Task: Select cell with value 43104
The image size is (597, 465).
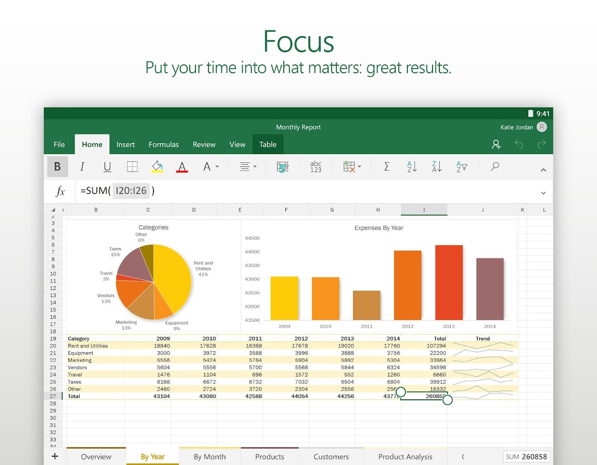Action: pyautogui.click(x=148, y=396)
